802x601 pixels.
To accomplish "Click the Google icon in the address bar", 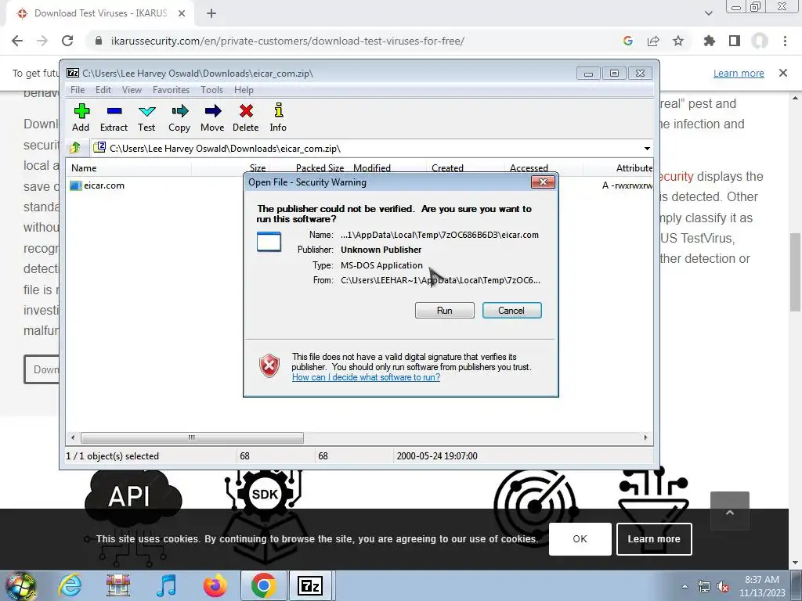I will 628,41.
